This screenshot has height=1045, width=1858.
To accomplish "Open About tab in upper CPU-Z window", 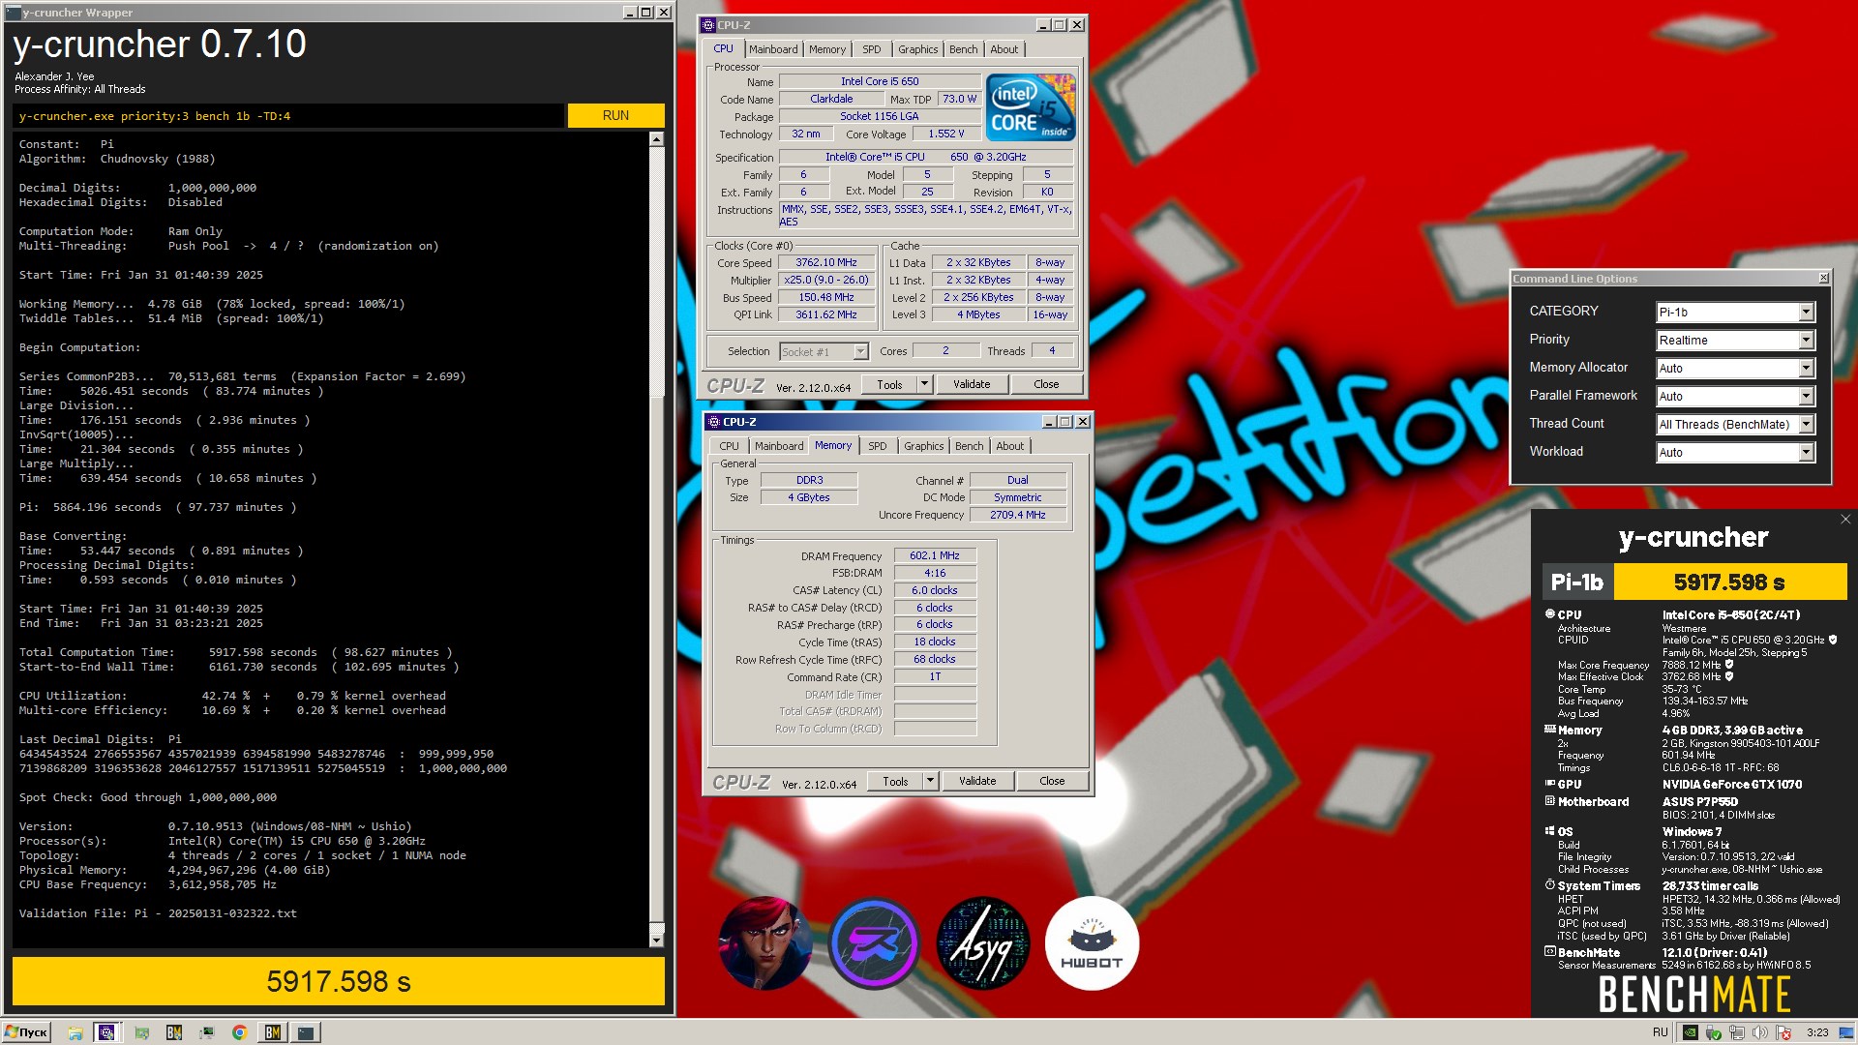I will point(1004,49).
